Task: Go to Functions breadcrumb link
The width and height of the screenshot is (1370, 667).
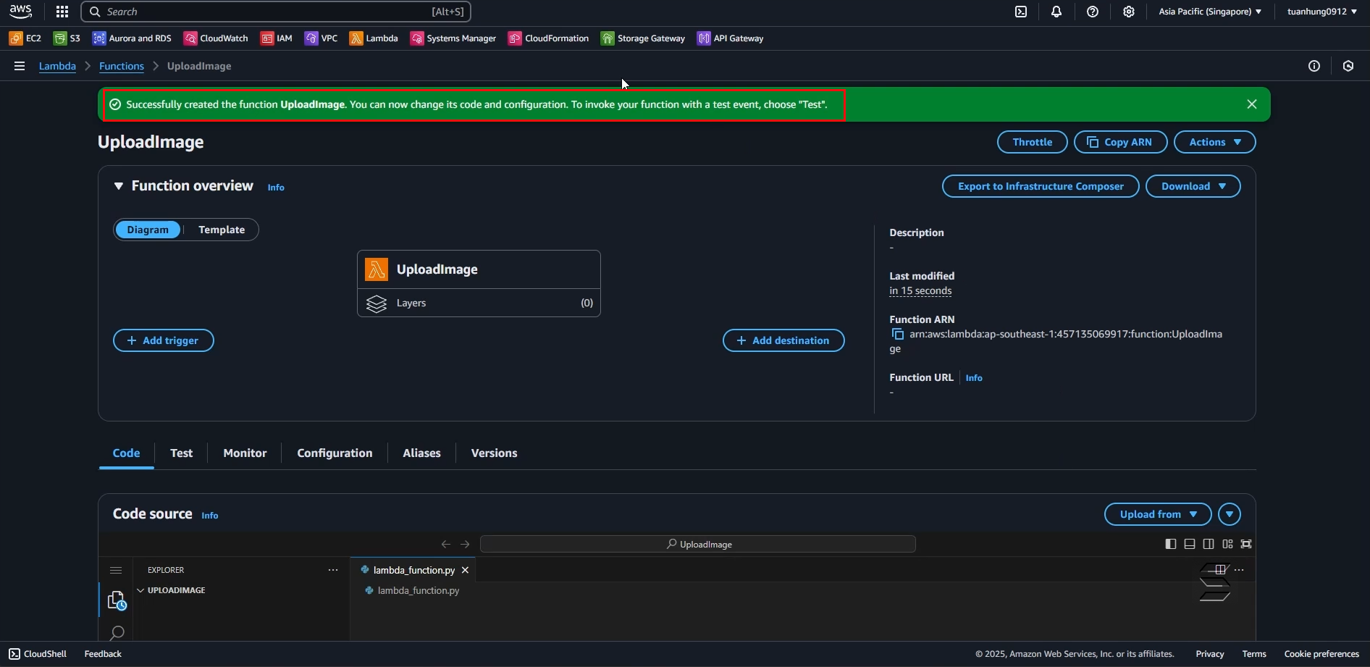Action: [x=122, y=66]
